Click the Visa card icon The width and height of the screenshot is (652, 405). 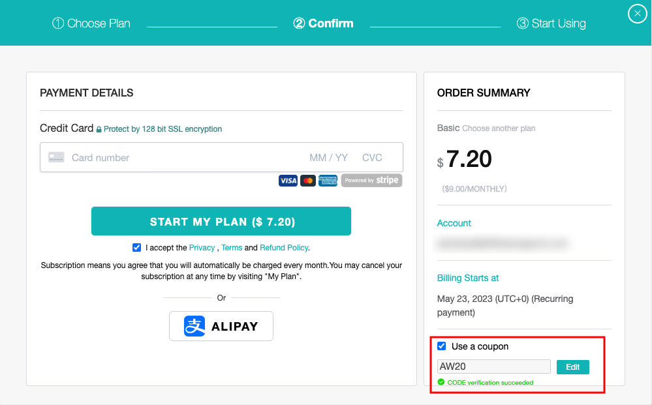coord(288,181)
